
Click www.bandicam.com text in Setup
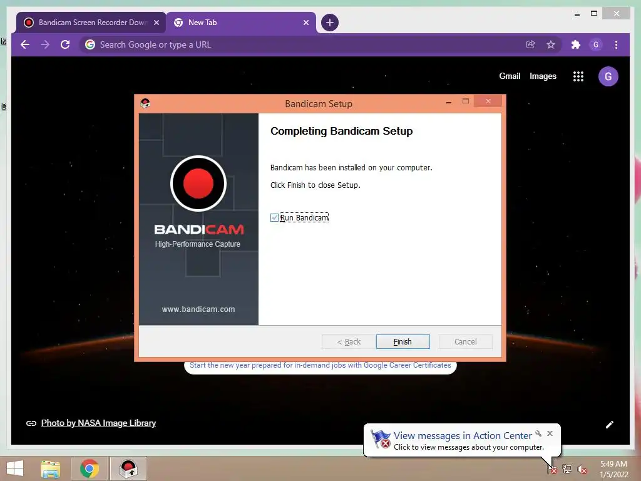[198, 309]
